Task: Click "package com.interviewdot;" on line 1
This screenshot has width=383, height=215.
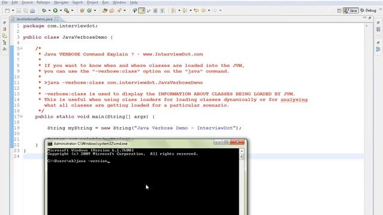Action: pyautogui.click(x=60, y=26)
